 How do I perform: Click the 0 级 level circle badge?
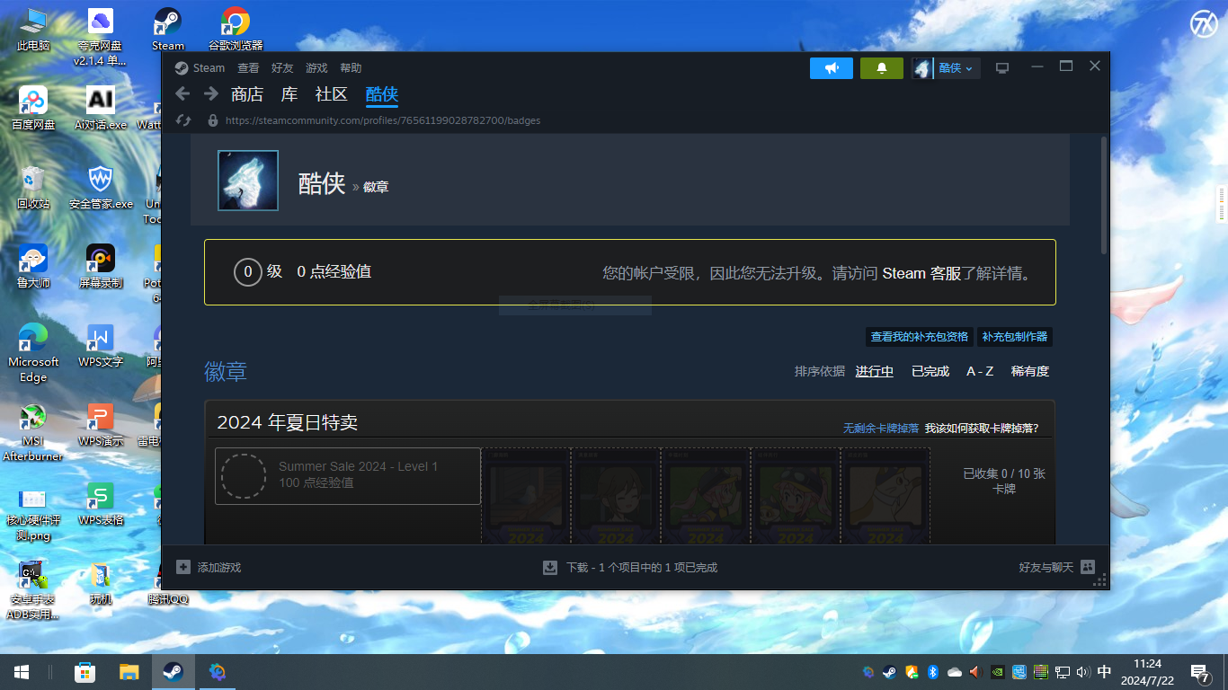point(248,271)
